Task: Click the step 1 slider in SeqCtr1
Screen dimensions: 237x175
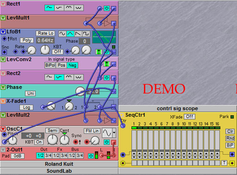Action: click(x=134, y=140)
